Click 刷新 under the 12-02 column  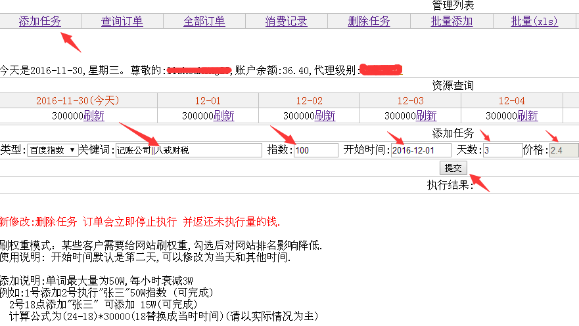point(325,116)
